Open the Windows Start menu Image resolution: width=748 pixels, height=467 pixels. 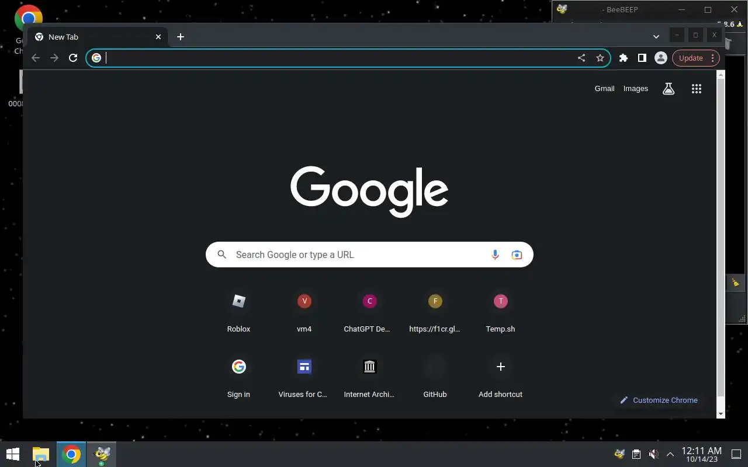13,454
